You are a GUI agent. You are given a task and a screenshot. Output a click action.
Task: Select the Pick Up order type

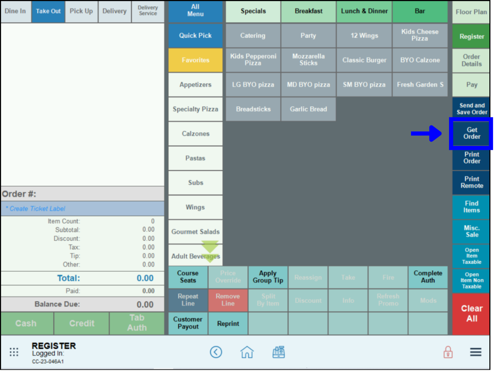[x=81, y=11]
